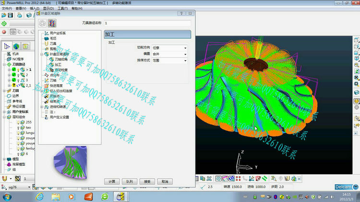Click the tool holder U icon in bottom toolbar
The image size is (360, 202).
[287, 179]
